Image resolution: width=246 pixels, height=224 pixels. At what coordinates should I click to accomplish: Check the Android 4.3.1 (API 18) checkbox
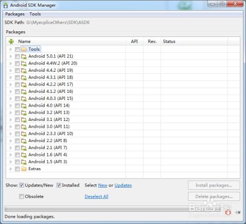point(17,77)
